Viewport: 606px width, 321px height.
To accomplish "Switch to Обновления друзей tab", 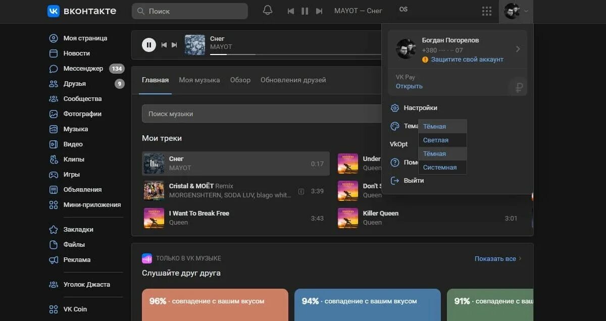I will (293, 80).
